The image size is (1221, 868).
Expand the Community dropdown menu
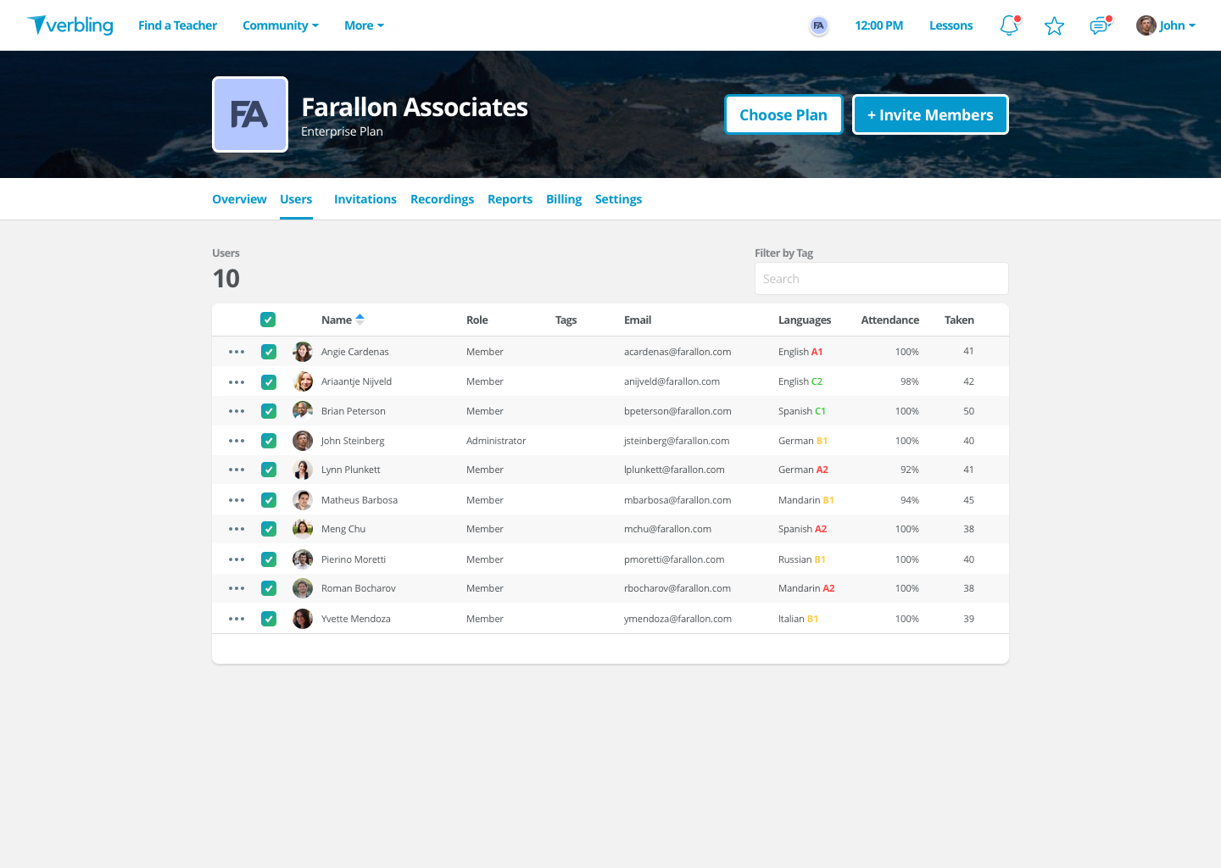(281, 25)
